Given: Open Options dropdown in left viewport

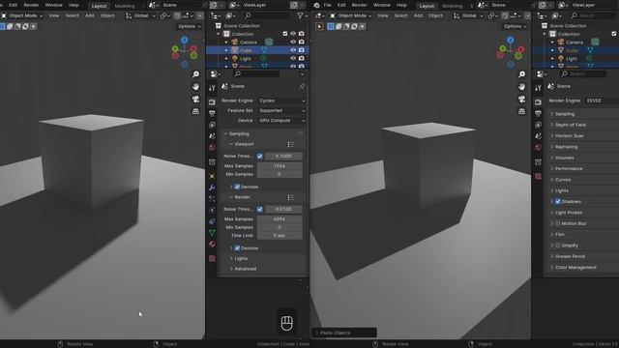Looking at the screenshot, I should (x=190, y=26).
